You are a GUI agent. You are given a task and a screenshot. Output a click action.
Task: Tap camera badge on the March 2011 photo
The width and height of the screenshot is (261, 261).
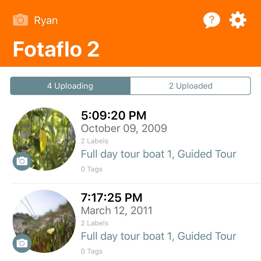[x=22, y=243]
